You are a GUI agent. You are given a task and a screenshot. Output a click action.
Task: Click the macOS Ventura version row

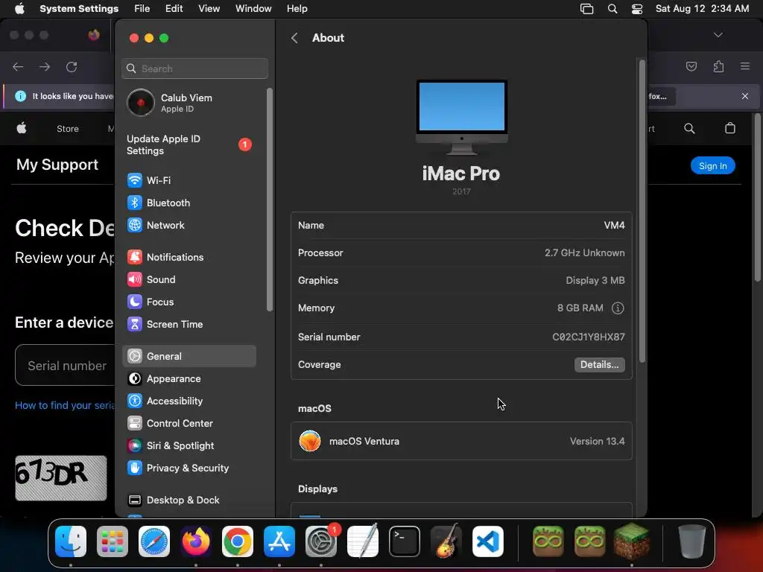[461, 441]
